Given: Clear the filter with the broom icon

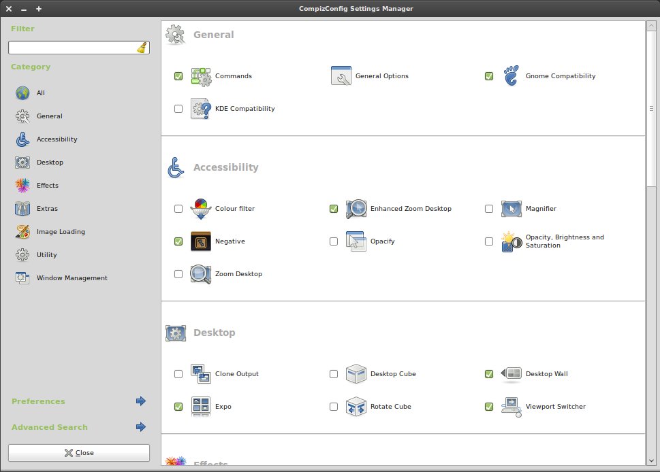Looking at the screenshot, I should tap(142, 48).
